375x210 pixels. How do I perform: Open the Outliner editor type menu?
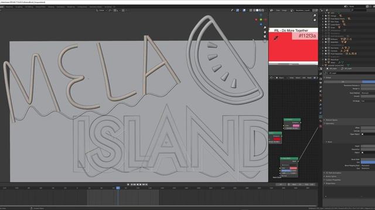pos(322,10)
